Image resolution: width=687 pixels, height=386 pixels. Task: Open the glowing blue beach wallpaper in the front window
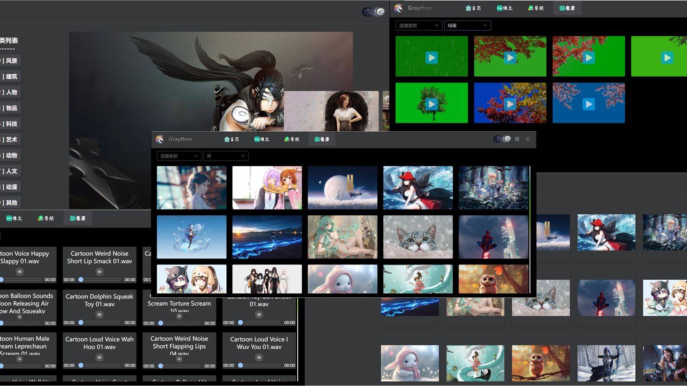267,237
